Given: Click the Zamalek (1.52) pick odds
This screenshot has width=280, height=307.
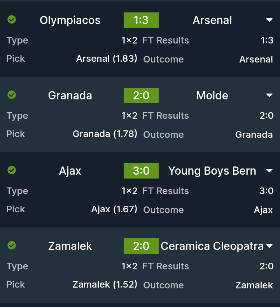Looking at the screenshot, I should click(x=105, y=284).
